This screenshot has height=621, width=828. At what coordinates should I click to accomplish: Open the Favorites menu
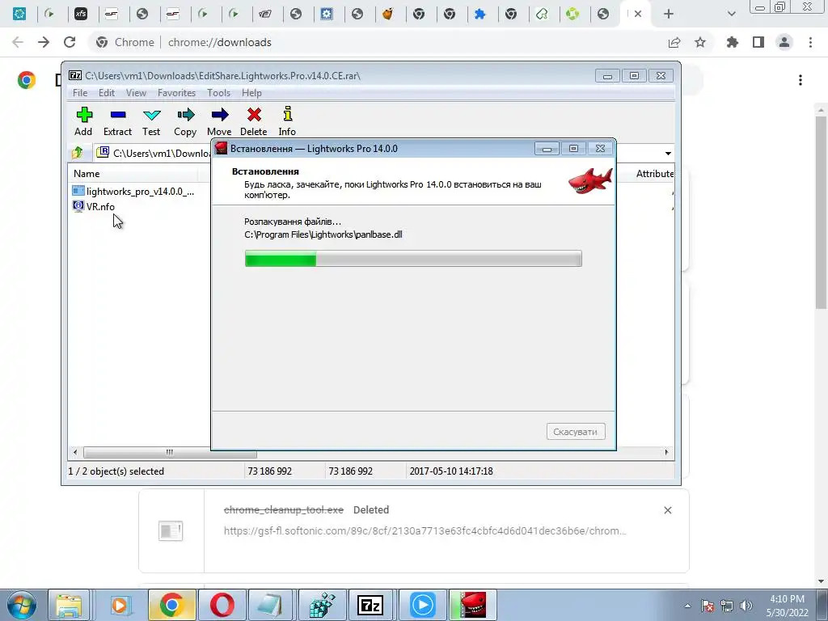176,93
